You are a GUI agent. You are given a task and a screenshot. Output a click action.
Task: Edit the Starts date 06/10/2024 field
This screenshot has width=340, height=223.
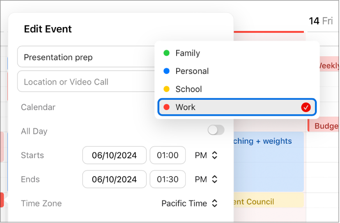[x=114, y=155]
